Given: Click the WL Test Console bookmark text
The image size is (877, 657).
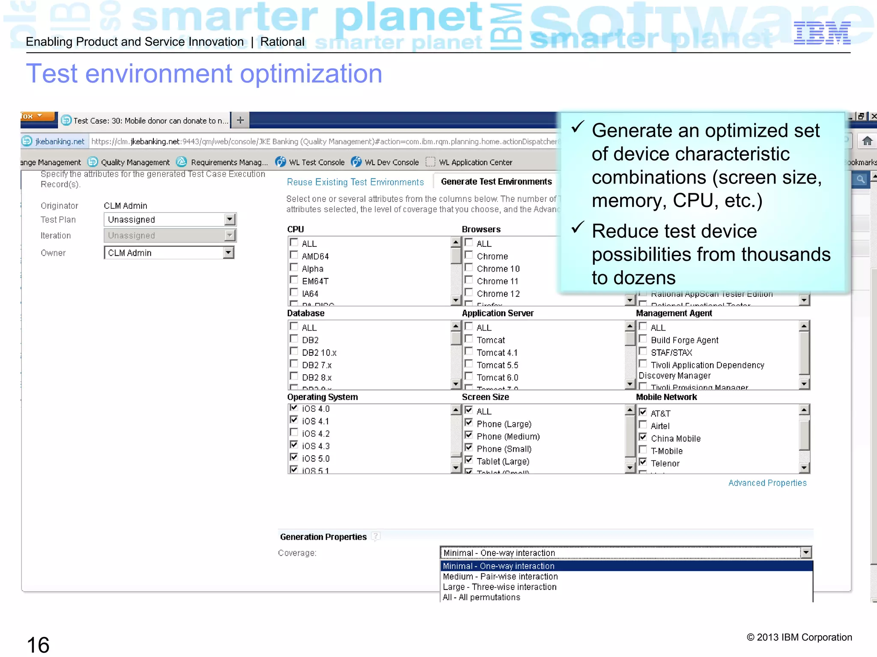Looking at the screenshot, I should (317, 162).
